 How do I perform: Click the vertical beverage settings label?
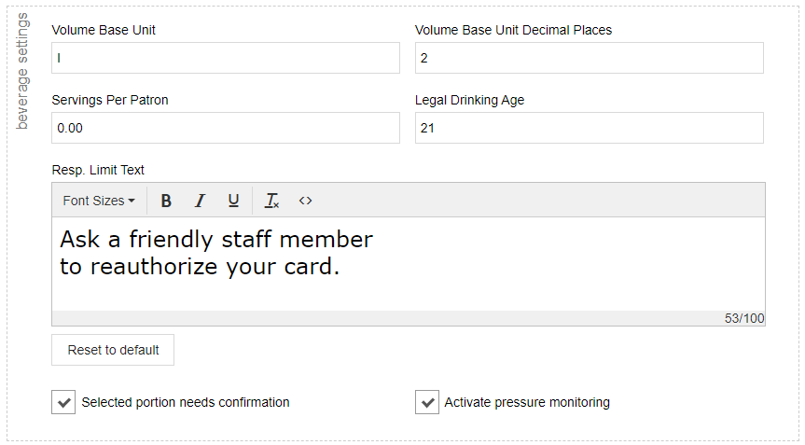23,71
